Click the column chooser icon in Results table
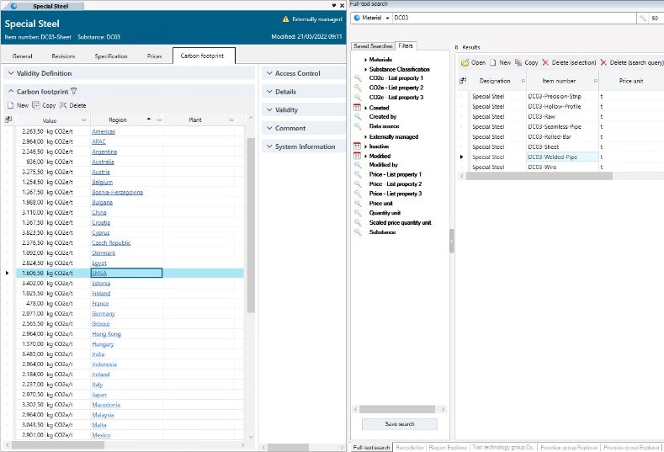The image size is (664, 452). coord(463,81)
